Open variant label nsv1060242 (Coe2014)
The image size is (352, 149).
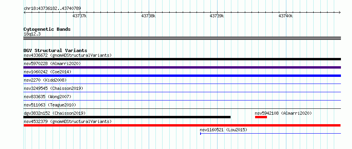click(x=47, y=72)
